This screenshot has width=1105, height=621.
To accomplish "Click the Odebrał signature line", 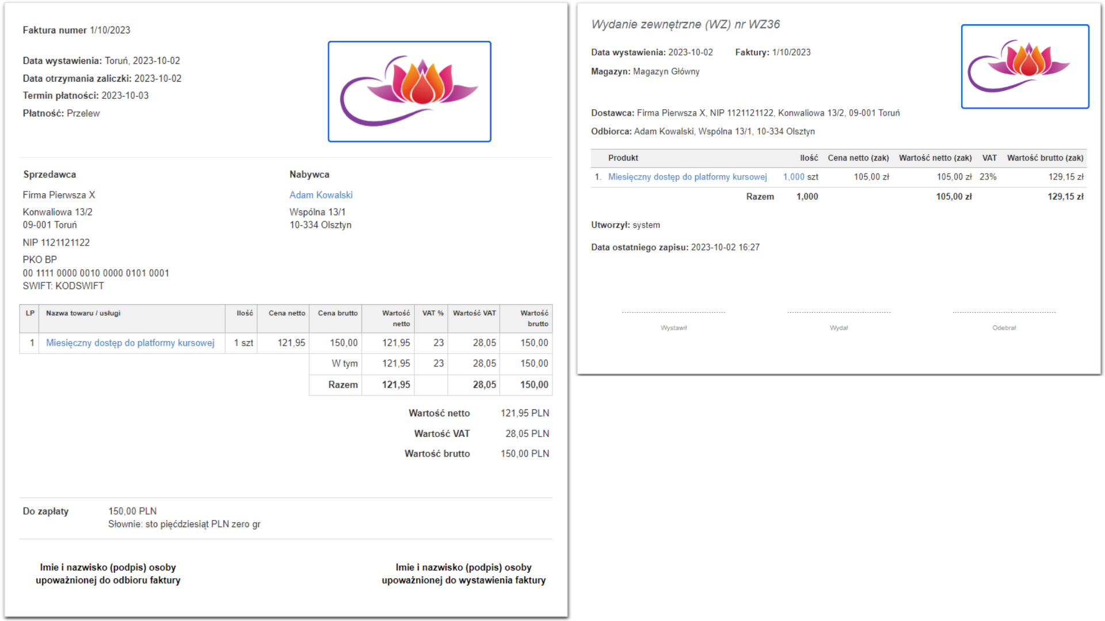I will 1004,313.
